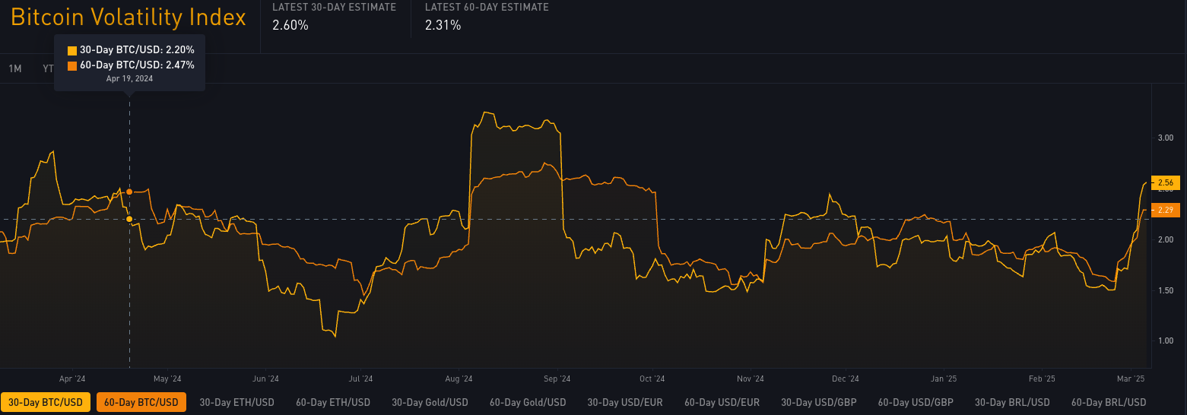Click the 3.00 y-axis label
1187x415 pixels.
pos(1166,138)
